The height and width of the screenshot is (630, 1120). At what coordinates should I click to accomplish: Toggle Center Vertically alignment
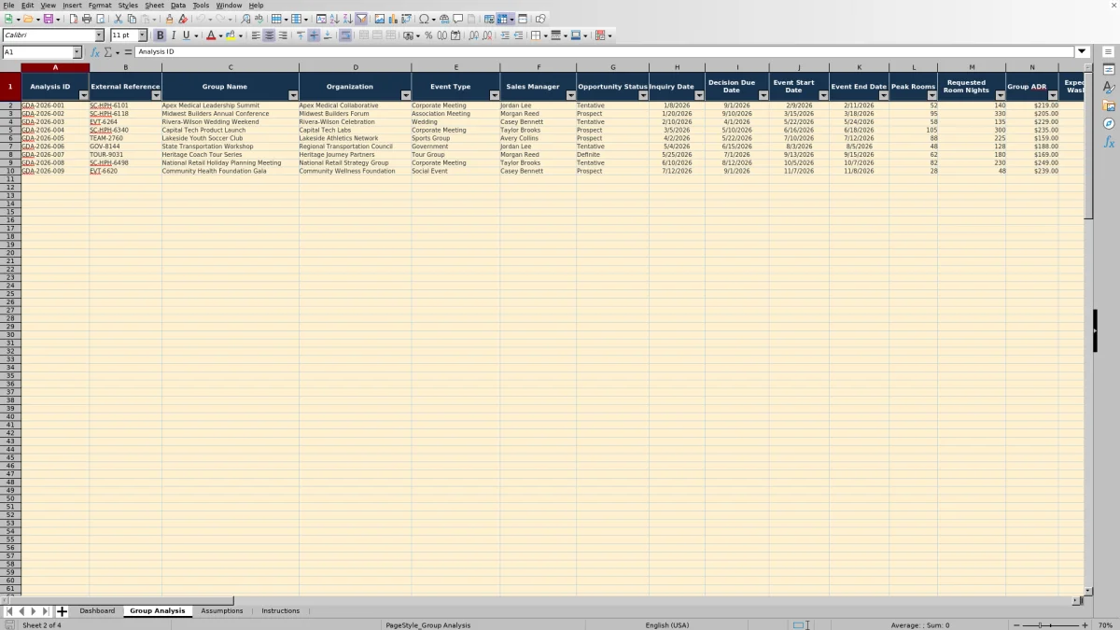pos(314,35)
